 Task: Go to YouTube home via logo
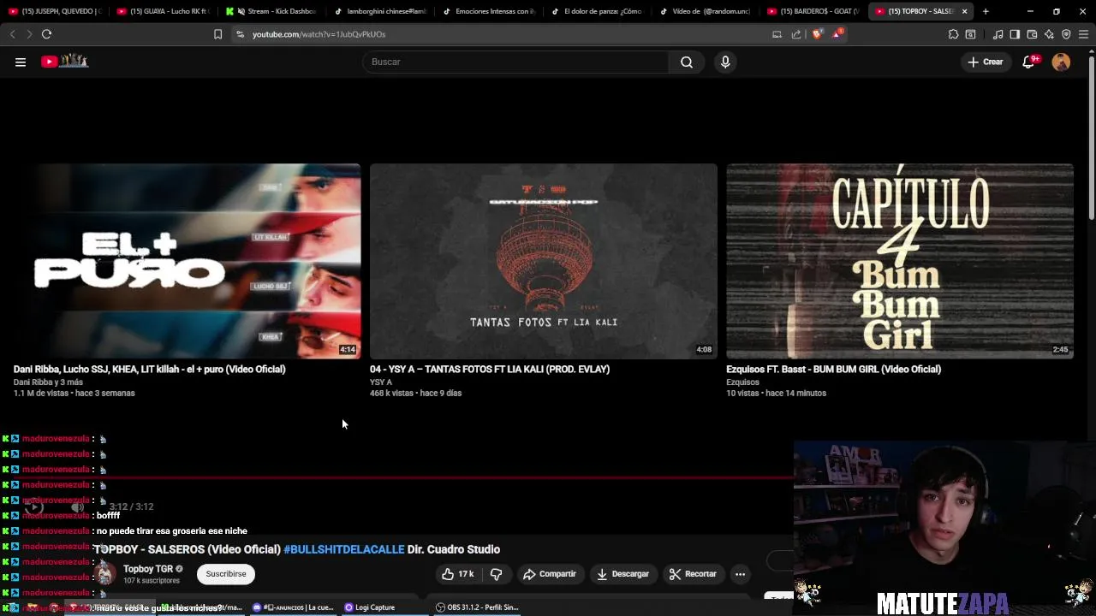click(x=65, y=61)
